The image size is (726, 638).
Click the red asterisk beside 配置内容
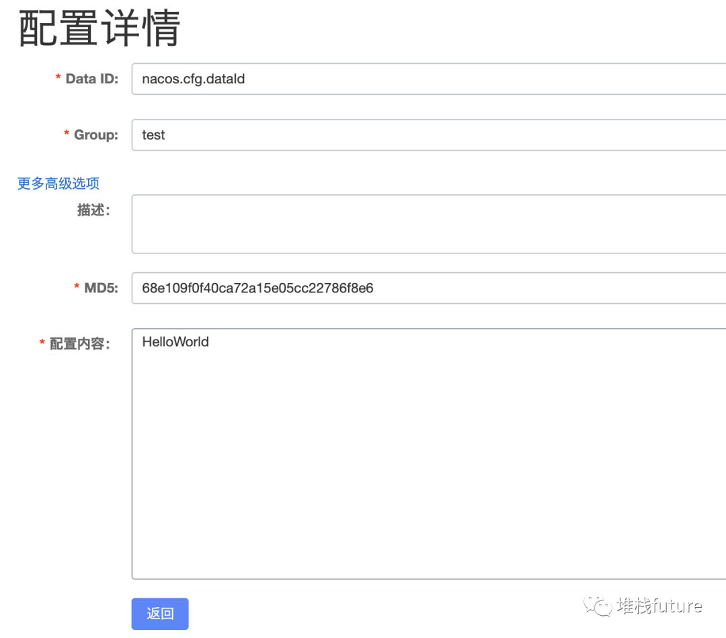pos(41,342)
